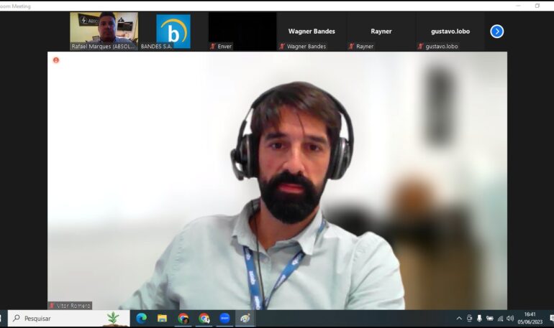Screen dimensions: 554x328
Task: Open the Wi-Fi network tray icon
Action: tap(500, 318)
